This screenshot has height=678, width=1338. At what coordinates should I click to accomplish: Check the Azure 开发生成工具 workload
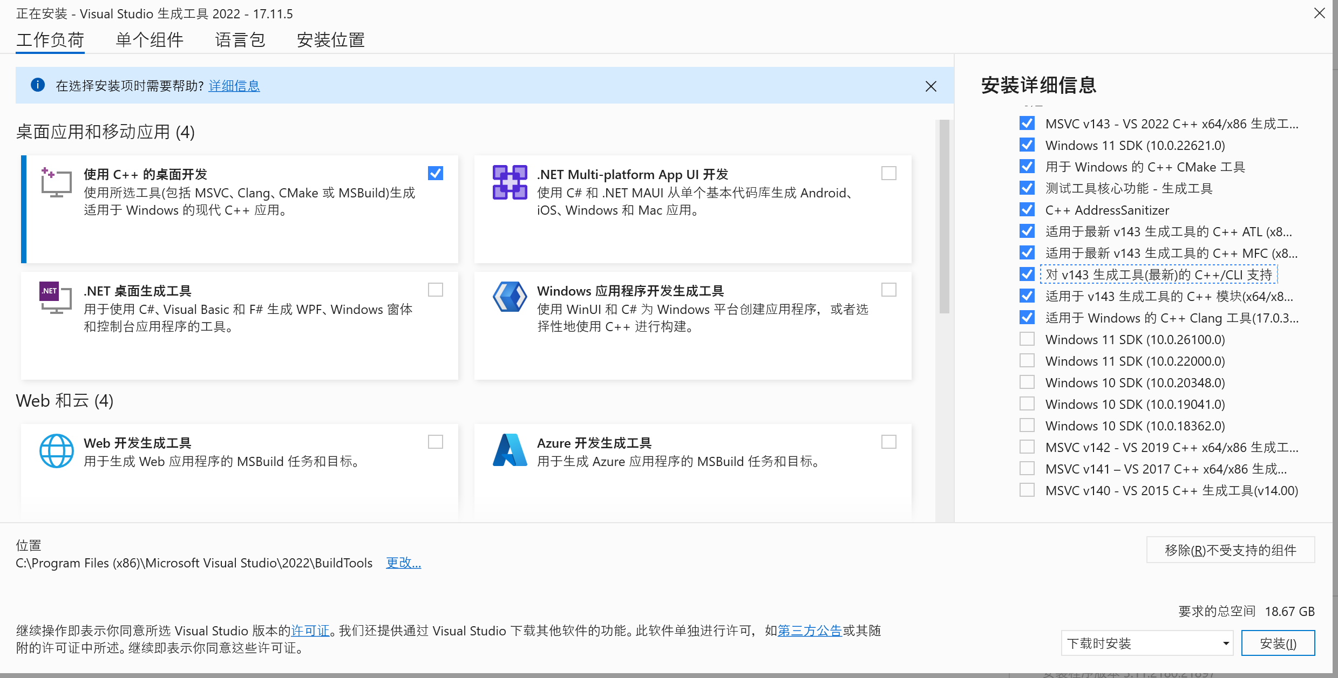coord(889,442)
